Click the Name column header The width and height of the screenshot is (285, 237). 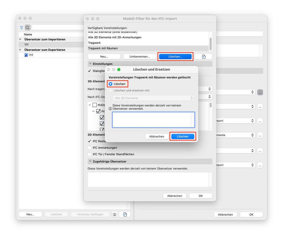pyautogui.click(x=51, y=34)
